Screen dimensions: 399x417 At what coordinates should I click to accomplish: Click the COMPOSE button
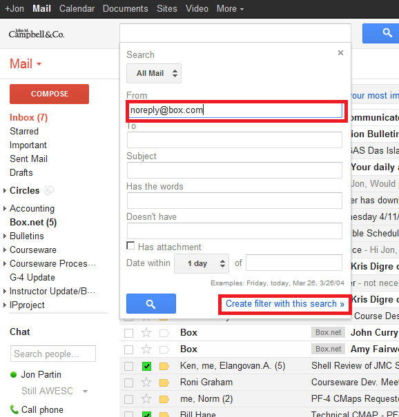pyautogui.click(x=49, y=94)
